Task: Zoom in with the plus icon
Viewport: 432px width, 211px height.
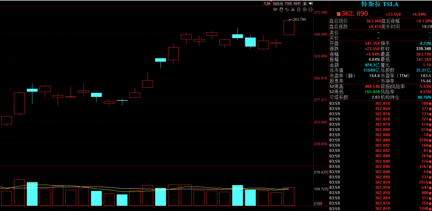Action: pos(304,9)
